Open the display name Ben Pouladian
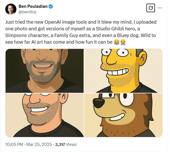The image size is (170, 152). [34, 7]
